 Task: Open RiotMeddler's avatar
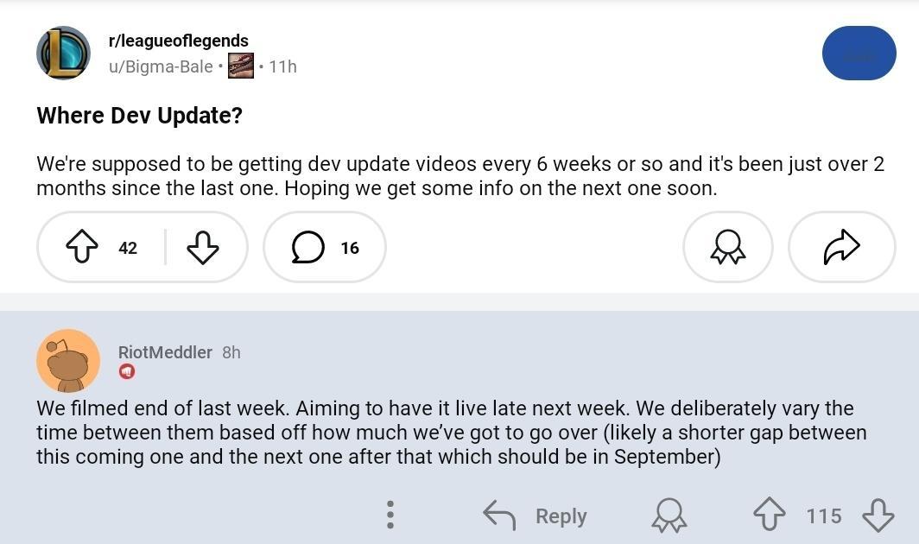pos(68,361)
